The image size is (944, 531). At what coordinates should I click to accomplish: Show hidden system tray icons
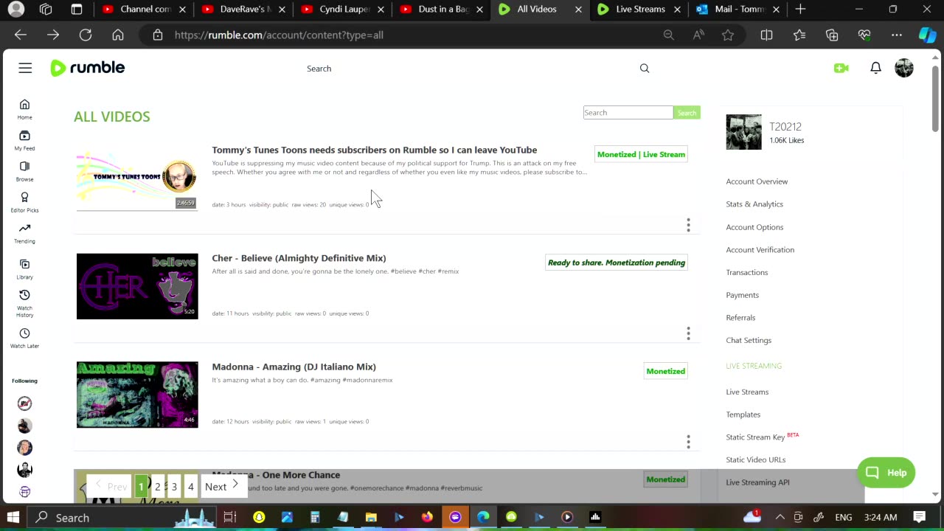coord(780,517)
